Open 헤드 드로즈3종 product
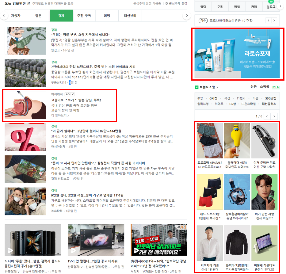The height and width of the screenshot is (274, 286). coord(210,197)
